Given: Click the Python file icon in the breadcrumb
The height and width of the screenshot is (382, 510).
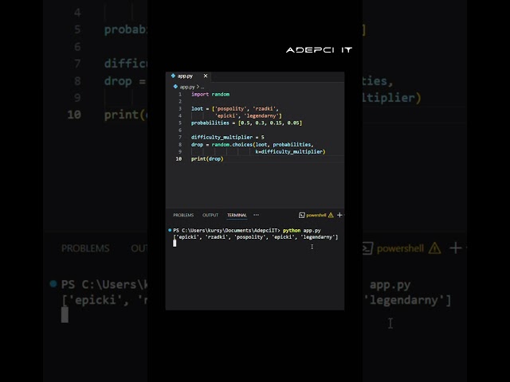Looking at the screenshot, I should (175, 87).
